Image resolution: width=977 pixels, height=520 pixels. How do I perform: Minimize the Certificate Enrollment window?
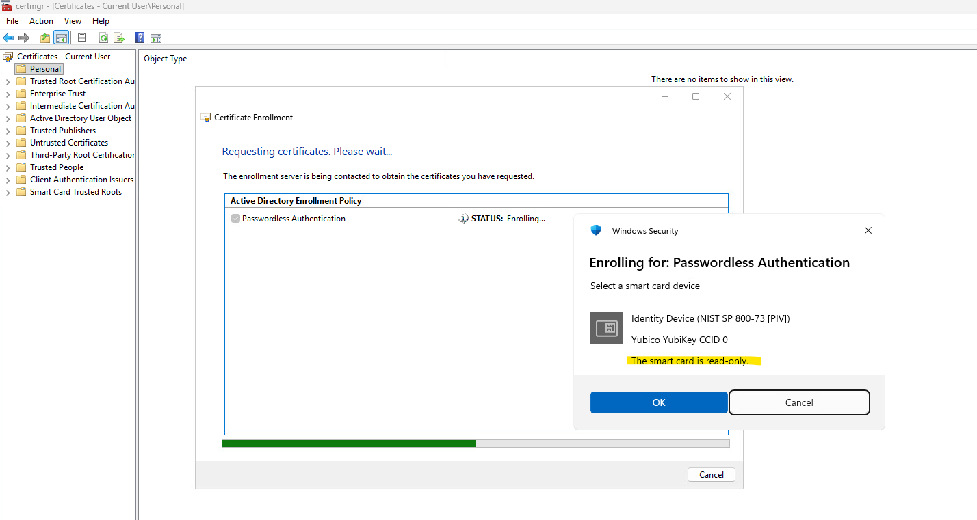(x=665, y=96)
